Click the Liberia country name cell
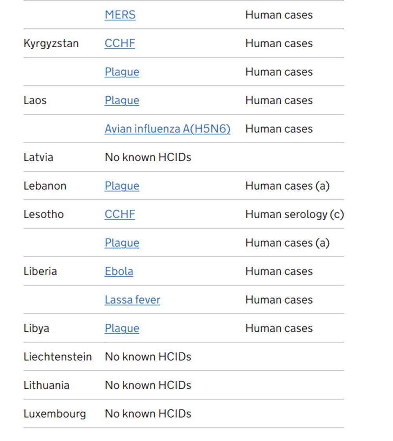 pyautogui.click(x=40, y=271)
